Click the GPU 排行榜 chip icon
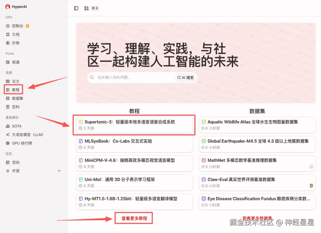The image size is (321, 233). click(x=8, y=143)
